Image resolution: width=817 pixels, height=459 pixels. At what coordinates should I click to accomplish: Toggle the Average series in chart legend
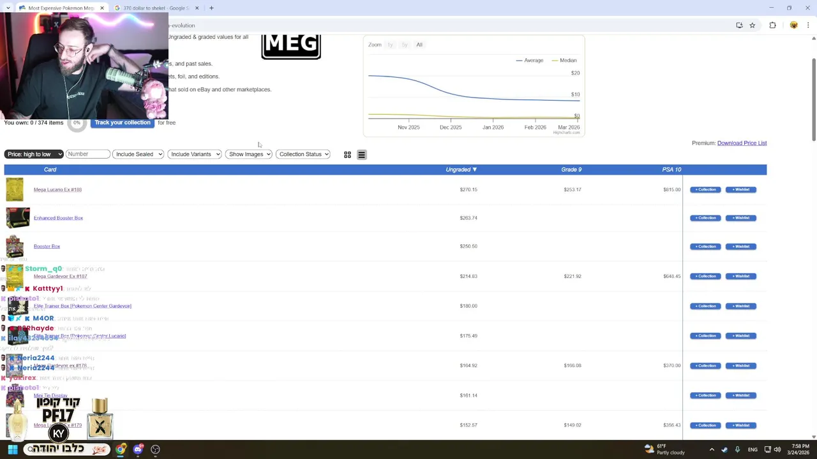click(x=530, y=61)
